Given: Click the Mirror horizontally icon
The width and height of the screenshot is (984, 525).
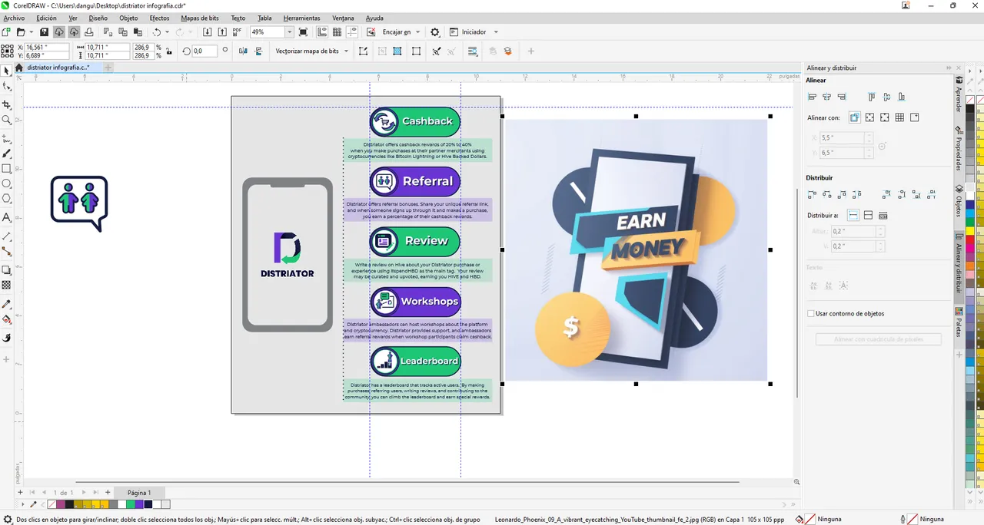Looking at the screenshot, I should (243, 51).
